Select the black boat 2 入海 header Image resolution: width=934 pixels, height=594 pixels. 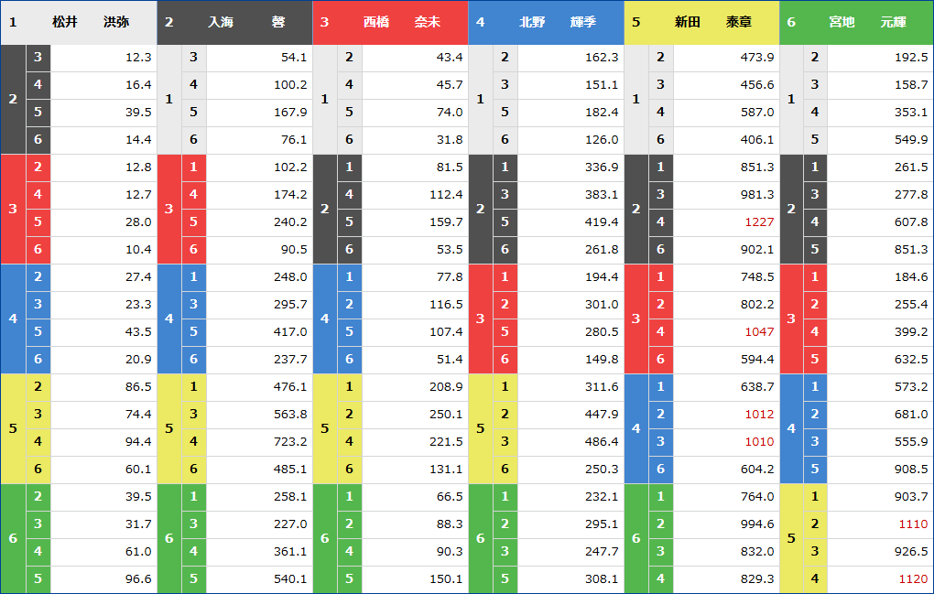pos(234,22)
